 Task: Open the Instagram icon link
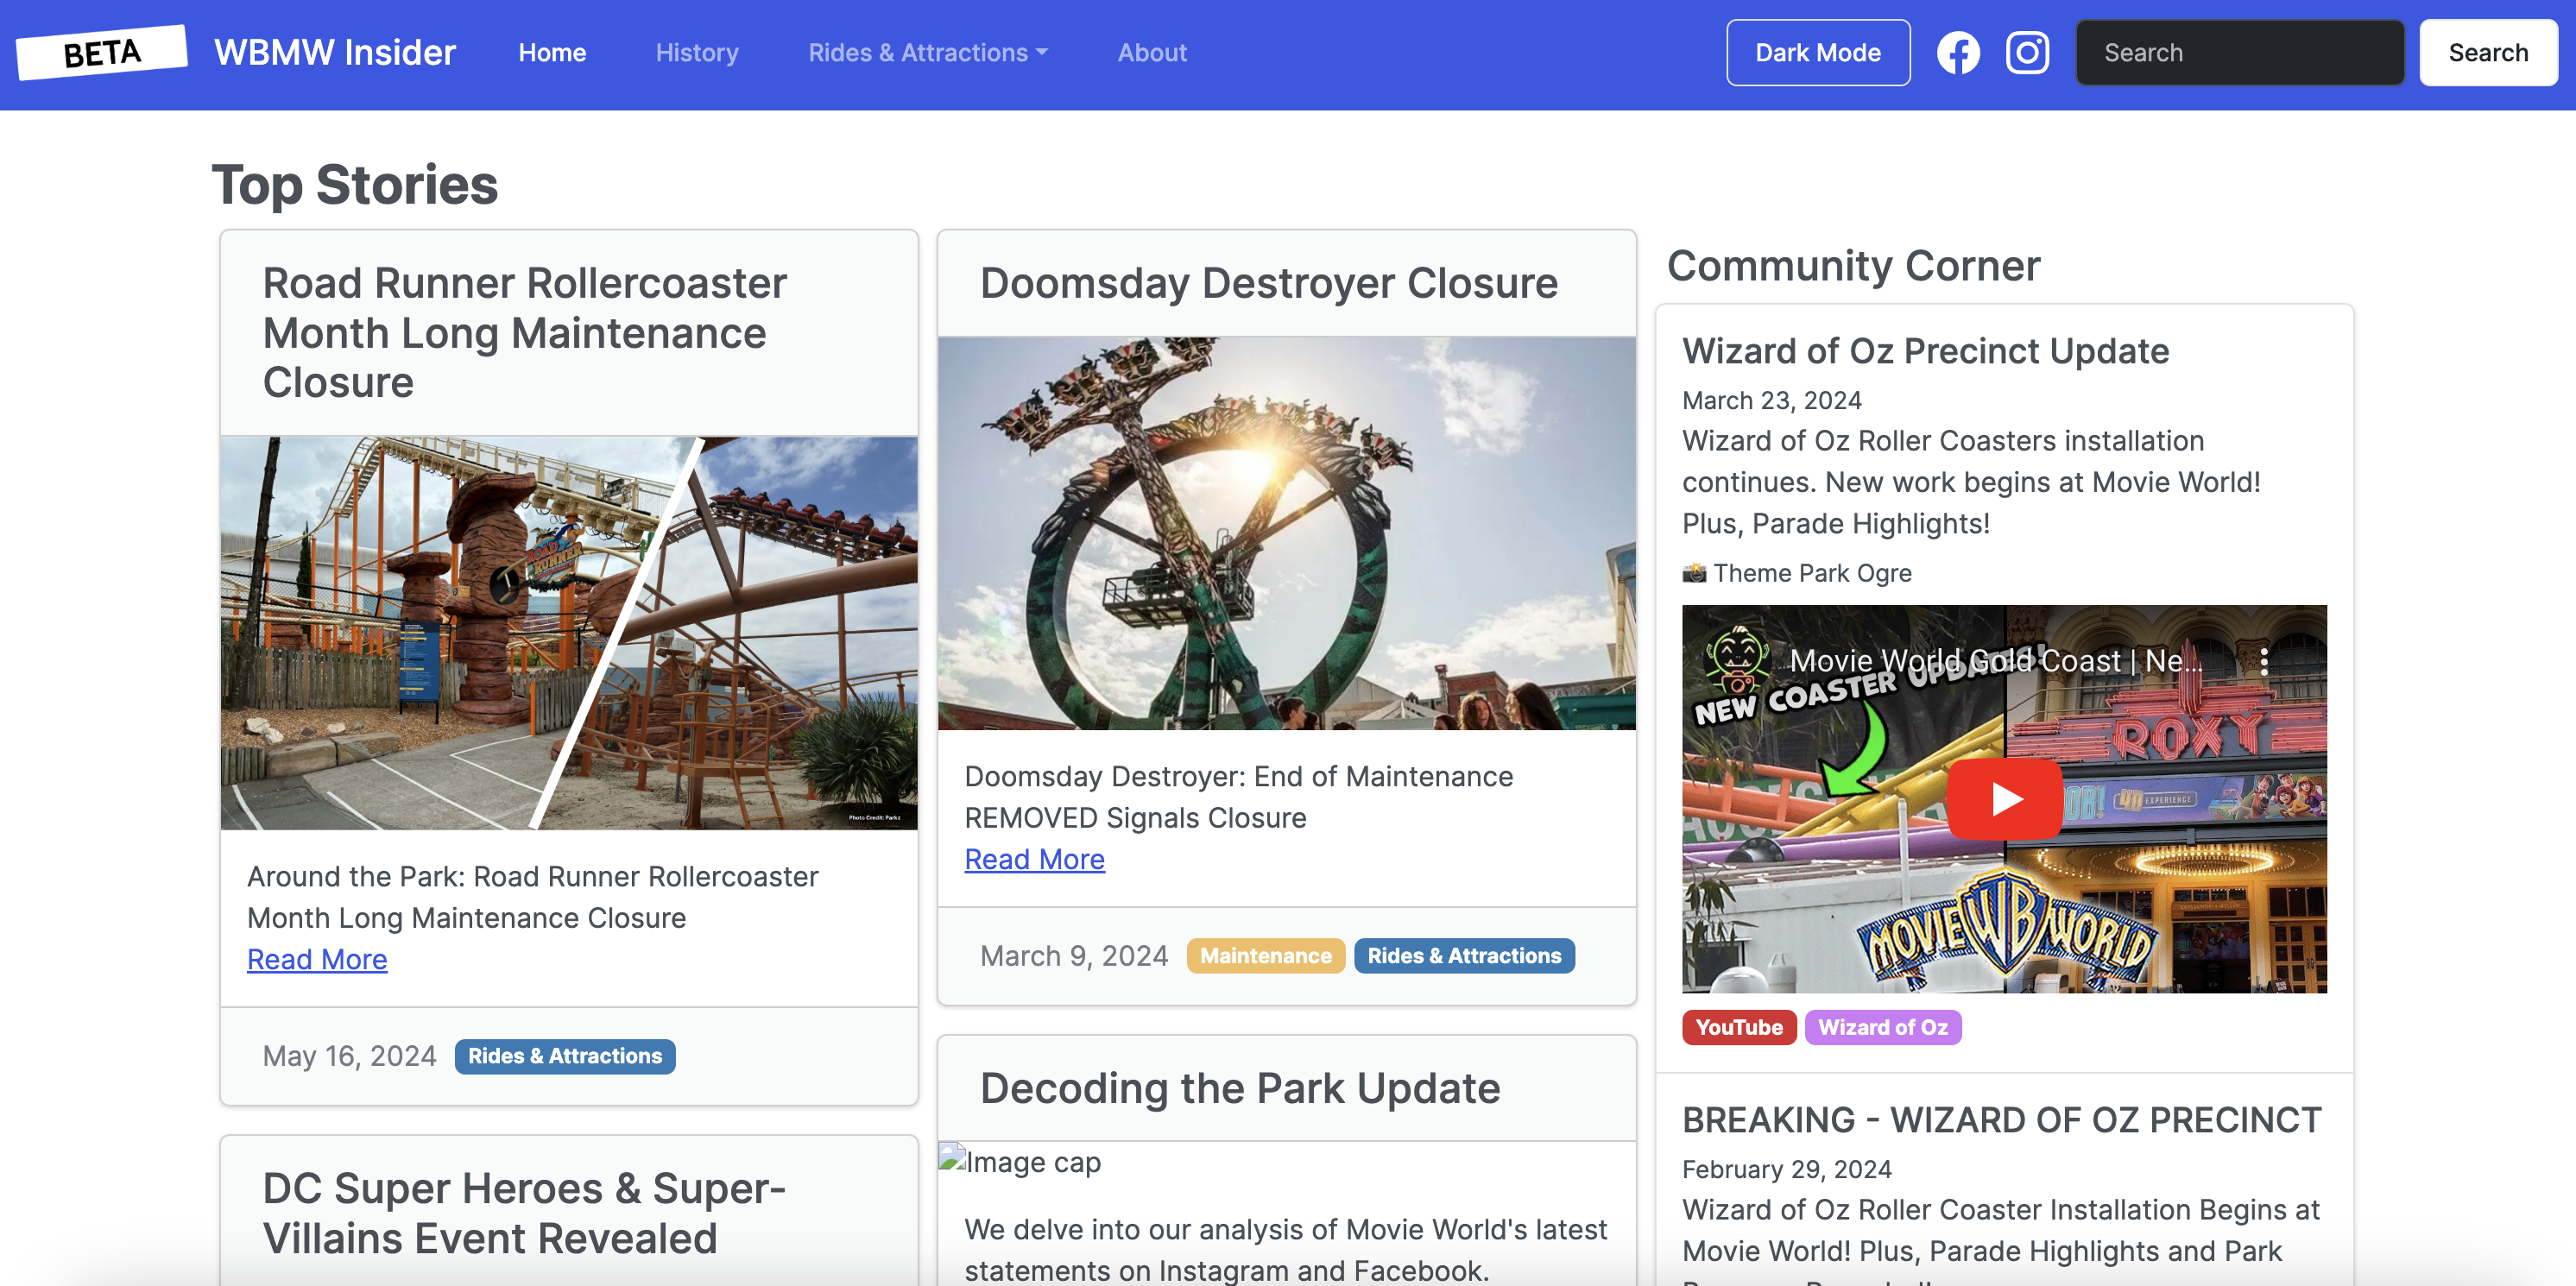pos(2027,53)
